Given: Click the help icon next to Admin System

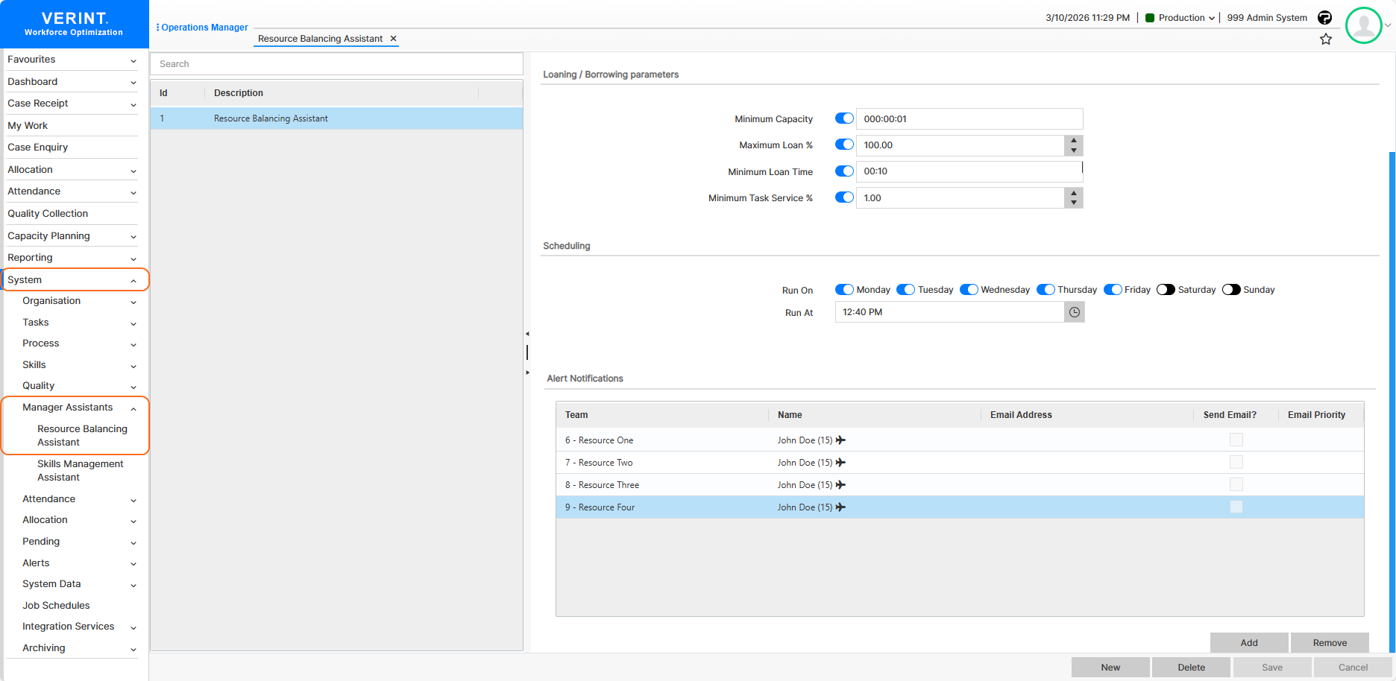Looking at the screenshot, I should pyautogui.click(x=1324, y=18).
